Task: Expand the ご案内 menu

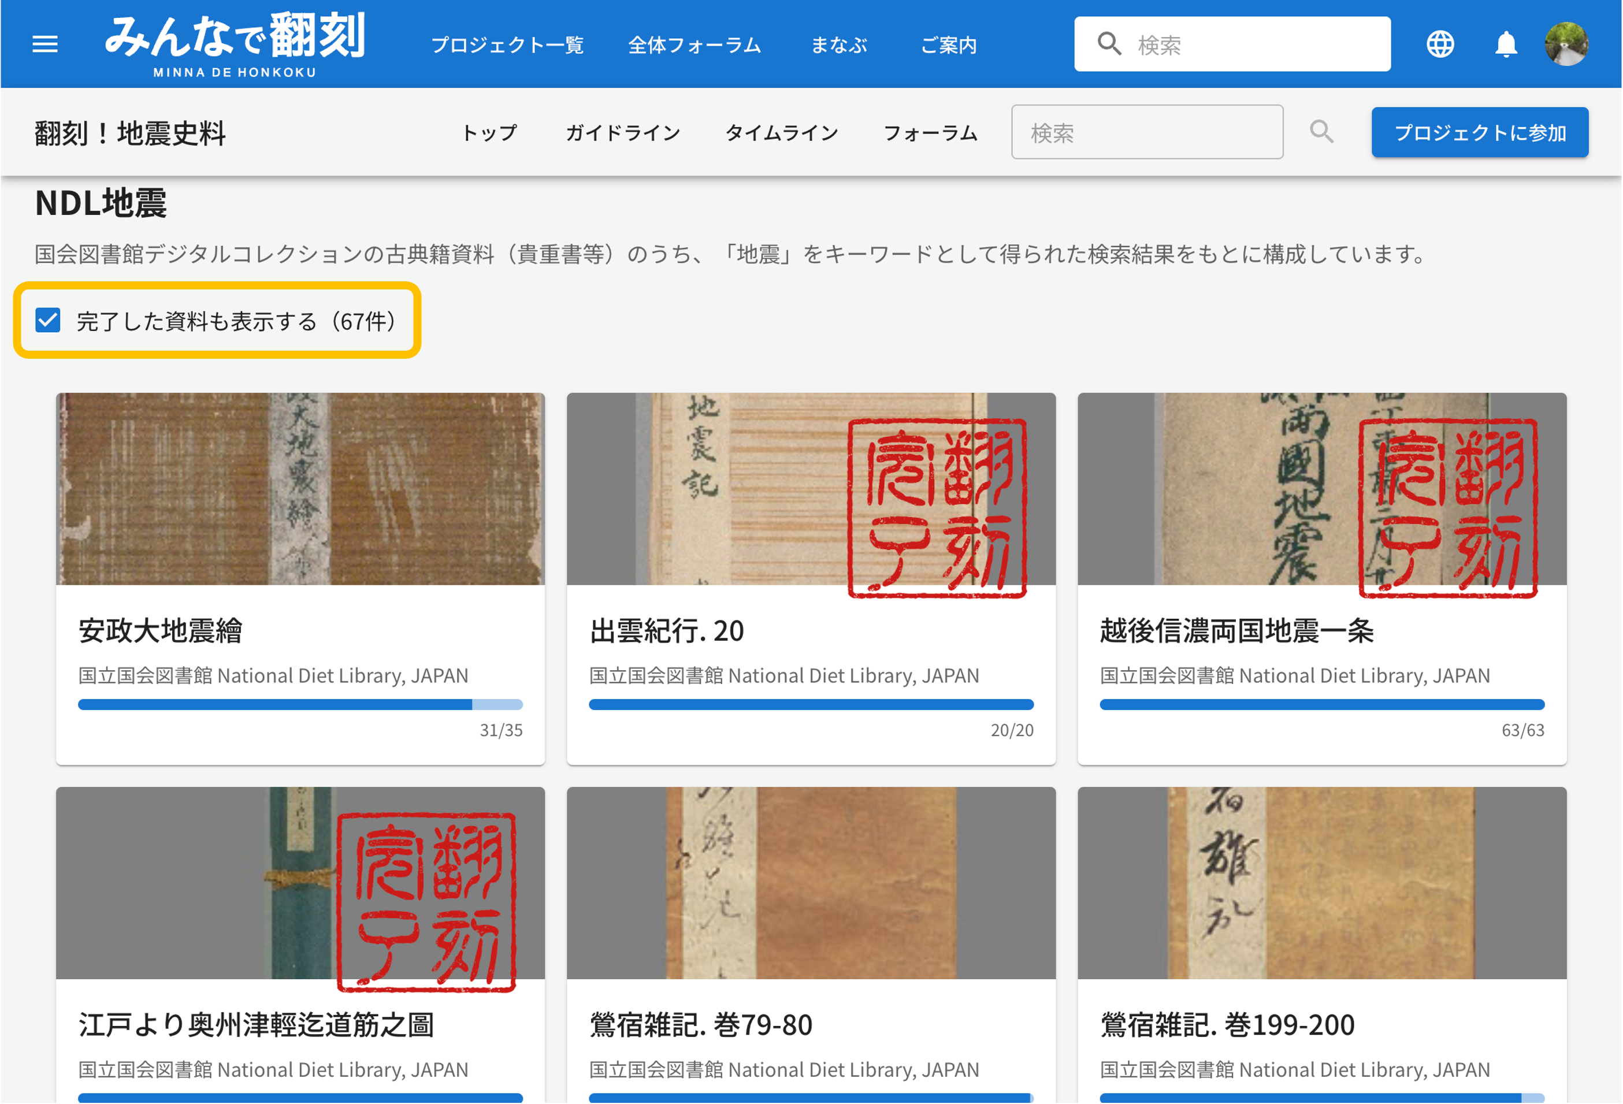Action: pyautogui.click(x=948, y=46)
